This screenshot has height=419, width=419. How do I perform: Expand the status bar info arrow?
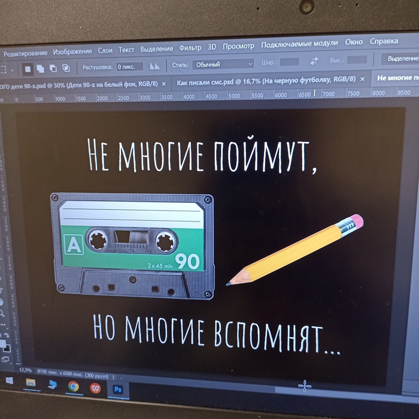[x=113, y=377]
